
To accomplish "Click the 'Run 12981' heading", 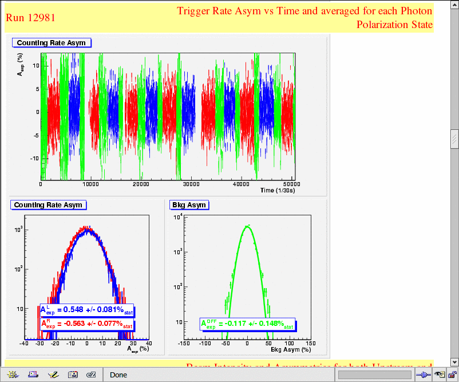I will pos(30,18).
